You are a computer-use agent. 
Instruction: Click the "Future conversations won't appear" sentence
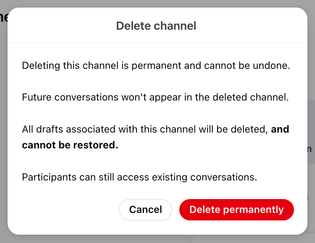click(155, 97)
